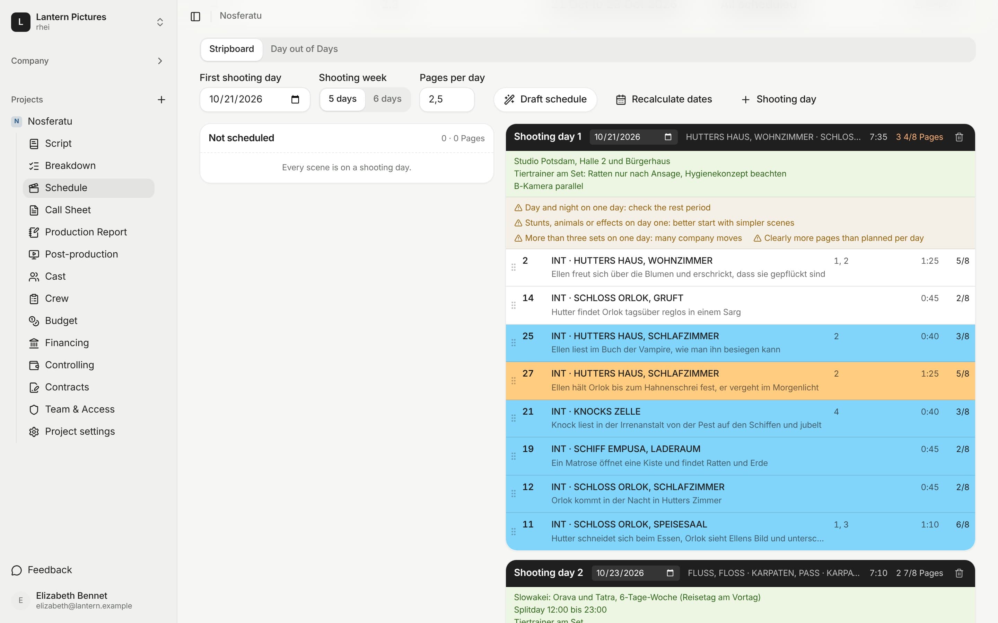The height and width of the screenshot is (623, 998).
Task: Edit Shooting day 1 date field
Action: tap(633, 137)
